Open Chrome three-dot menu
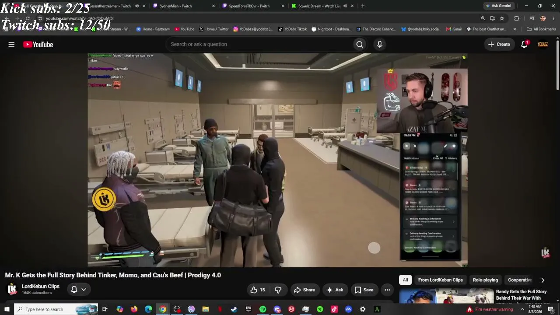Image resolution: width=560 pixels, height=315 pixels. [x=553, y=18]
